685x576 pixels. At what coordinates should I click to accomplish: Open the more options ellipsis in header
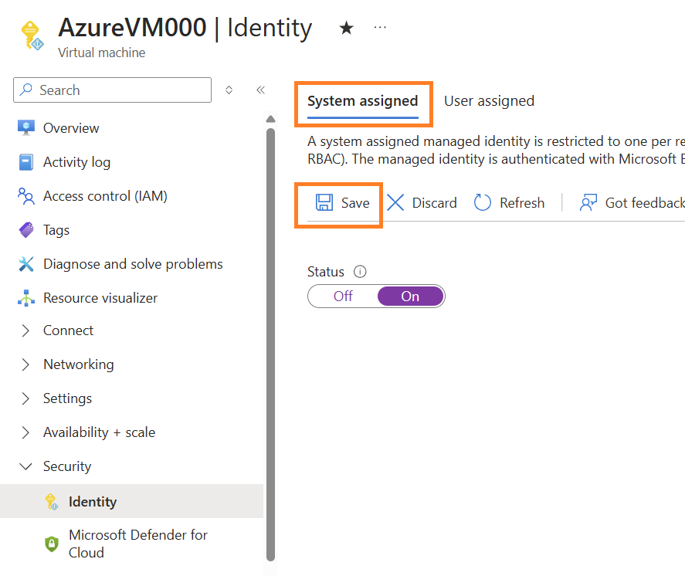click(x=380, y=28)
